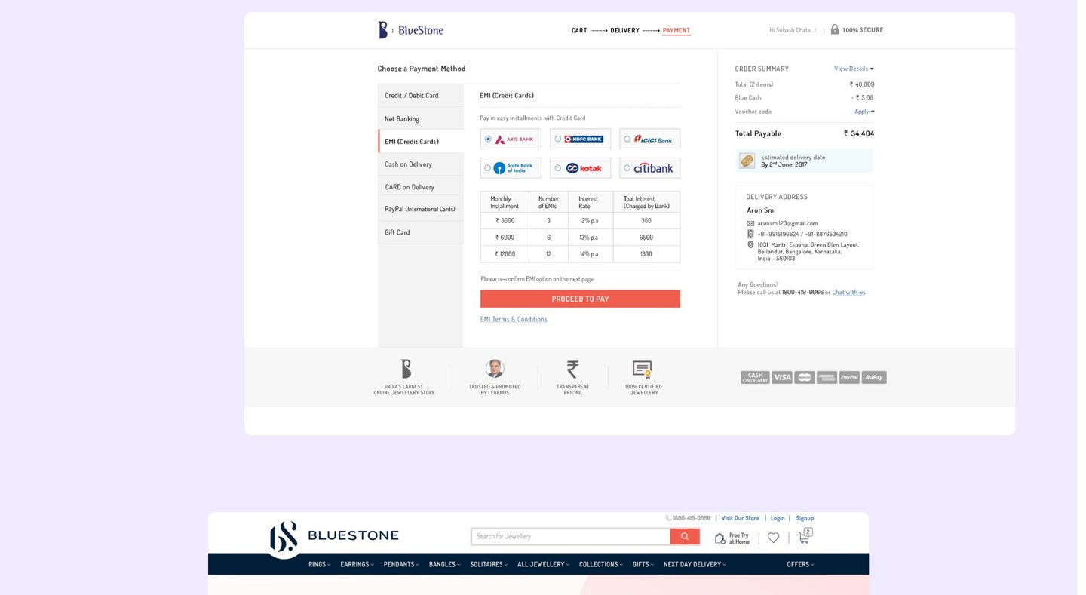Open the Next Day Delivery menu dropdown

tap(695, 564)
